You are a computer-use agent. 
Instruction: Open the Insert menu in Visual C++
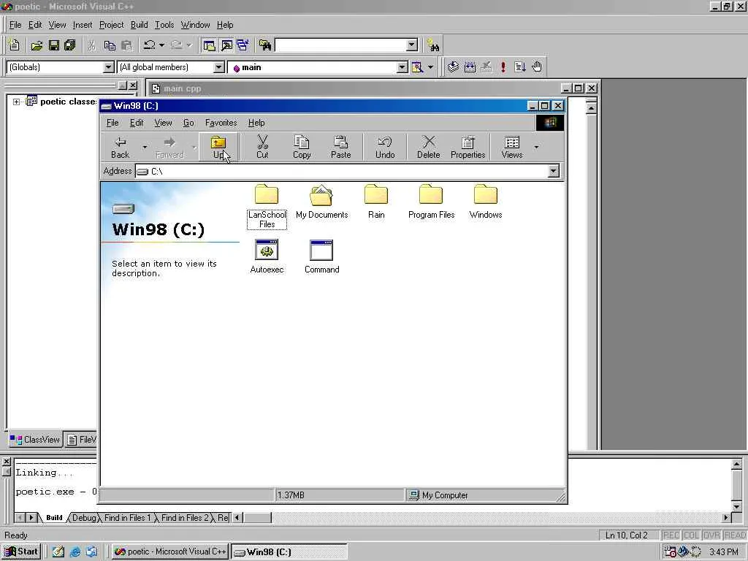tap(83, 25)
